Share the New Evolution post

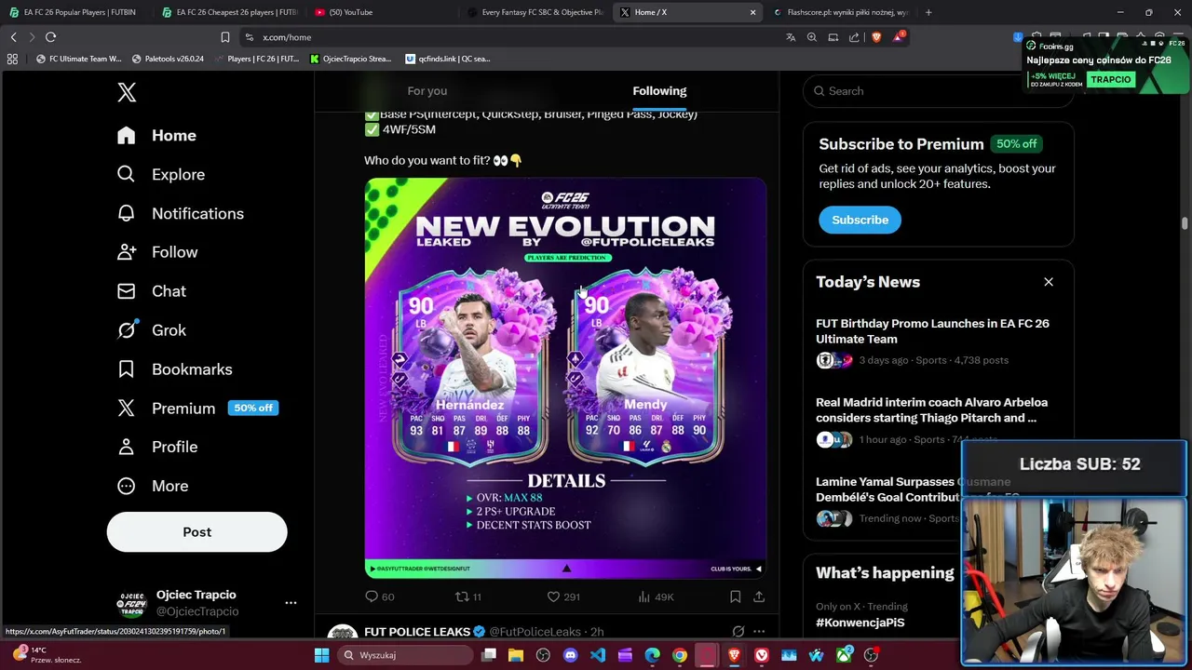[x=759, y=596]
